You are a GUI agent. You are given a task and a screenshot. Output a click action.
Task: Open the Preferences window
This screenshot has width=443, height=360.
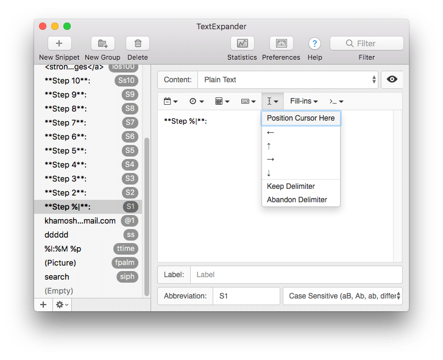pos(281,43)
